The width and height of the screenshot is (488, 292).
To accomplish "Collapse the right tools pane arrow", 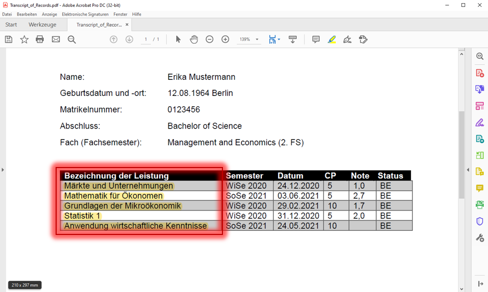I will pyautogui.click(x=468, y=170).
